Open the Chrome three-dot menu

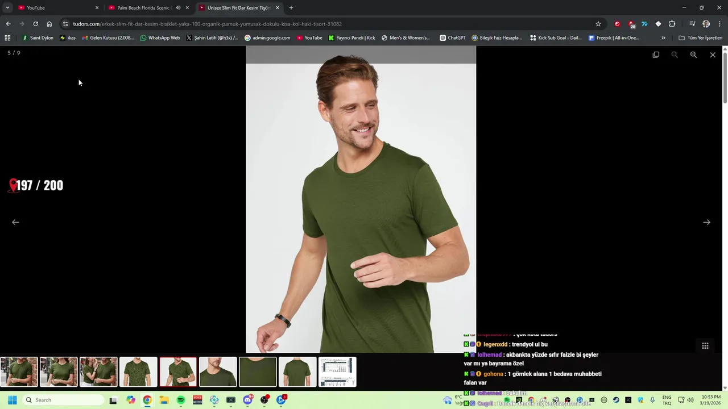pos(720,24)
